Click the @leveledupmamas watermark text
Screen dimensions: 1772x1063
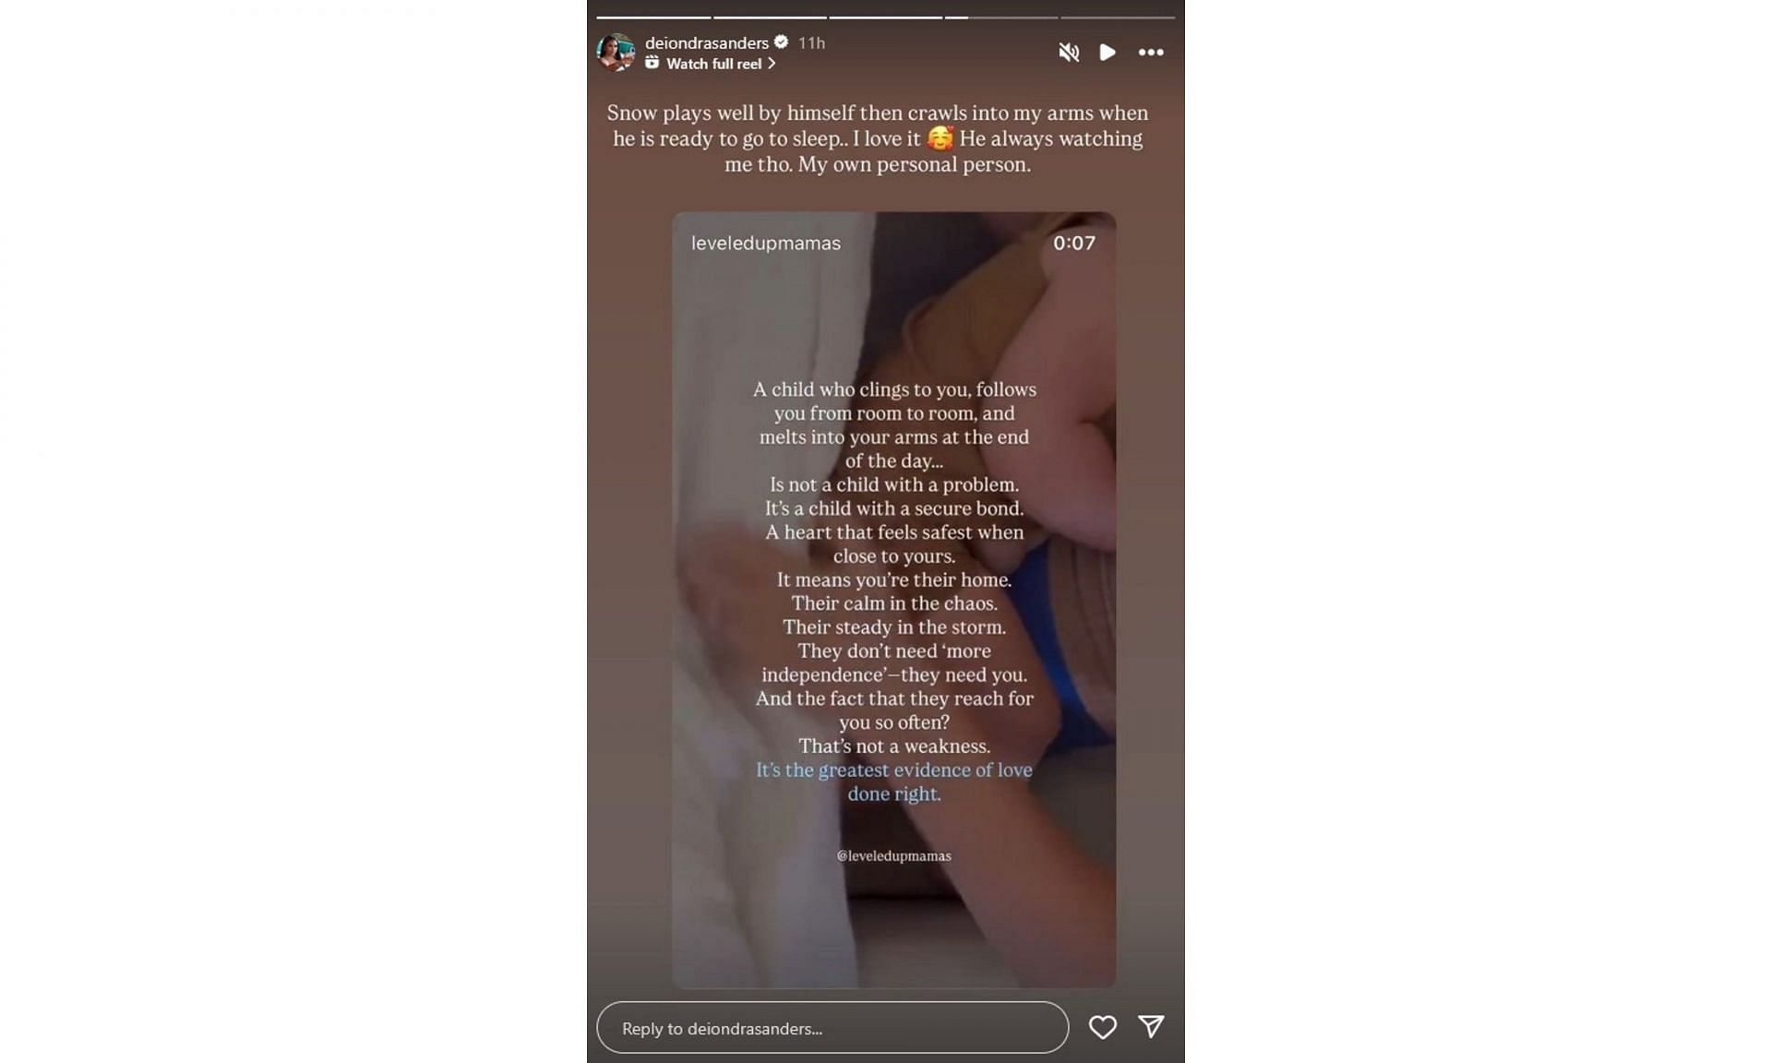(x=893, y=855)
